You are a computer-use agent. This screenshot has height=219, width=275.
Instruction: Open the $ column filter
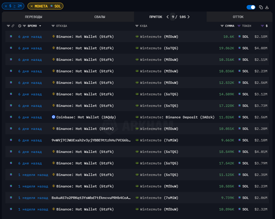(x=262, y=26)
